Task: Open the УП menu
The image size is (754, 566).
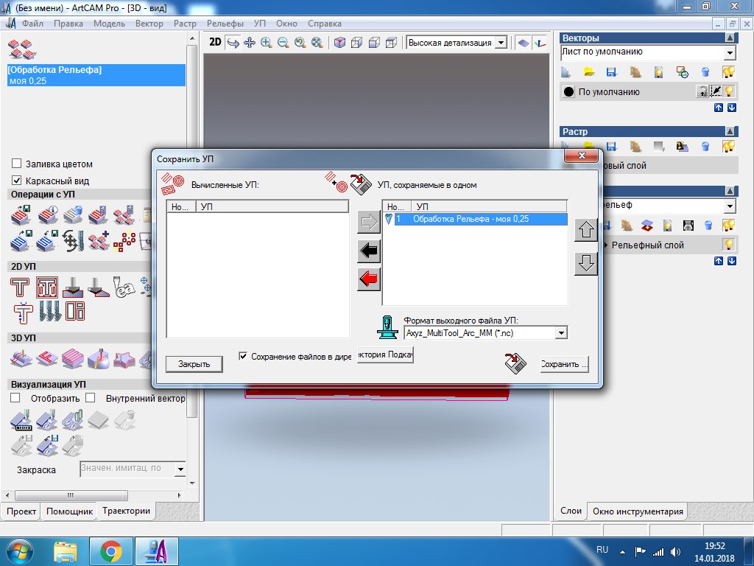Action: tap(260, 23)
